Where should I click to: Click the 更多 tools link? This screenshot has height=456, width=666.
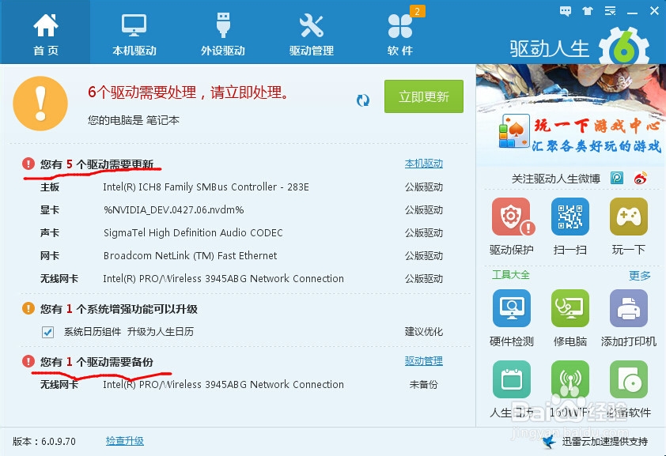click(x=640, y=276)
